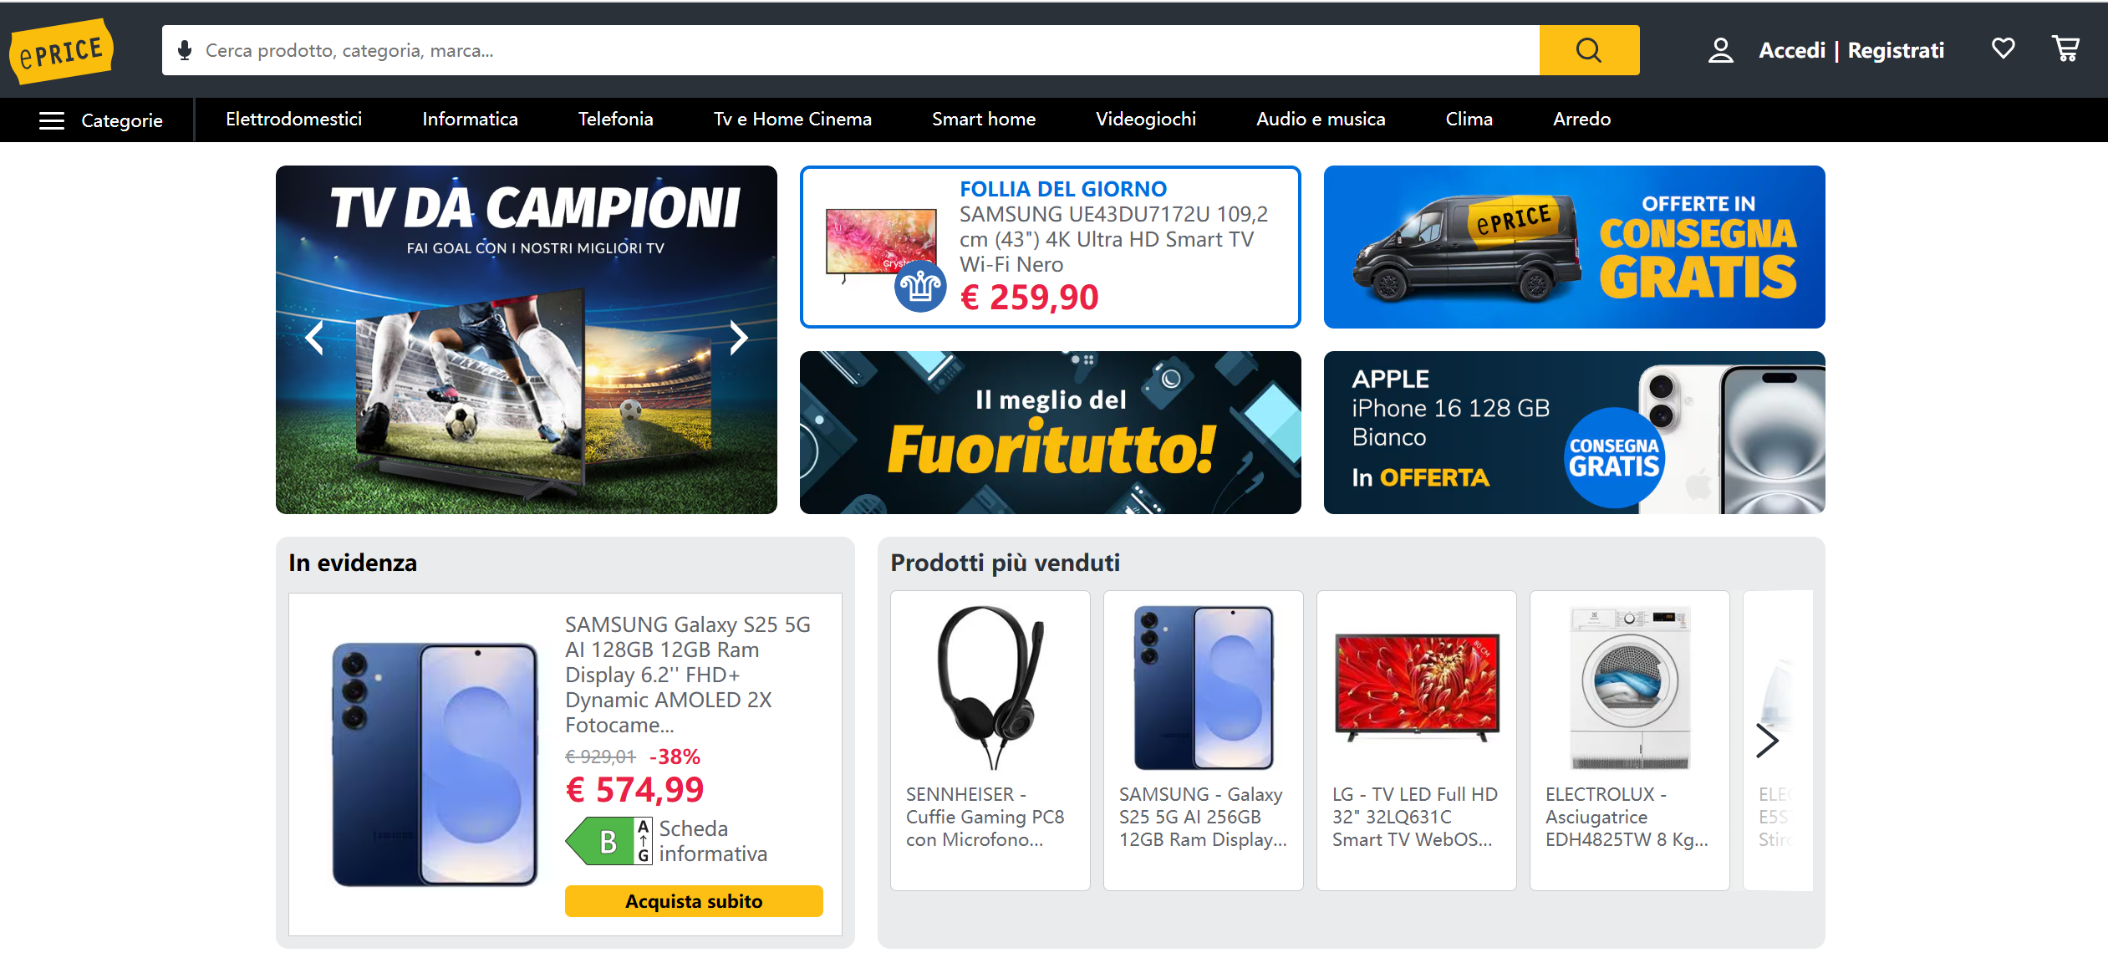Image resolution: width=2108 pixels, height=958 pixels.
Task: Show next slide in TV banner carousel
Action: pos(738,338)
